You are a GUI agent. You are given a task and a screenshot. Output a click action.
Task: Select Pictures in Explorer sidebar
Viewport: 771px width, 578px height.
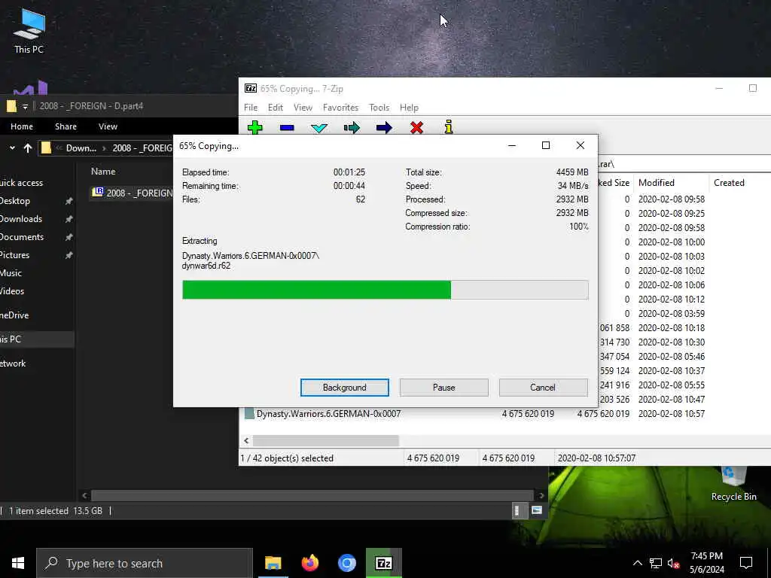(15, 254)
